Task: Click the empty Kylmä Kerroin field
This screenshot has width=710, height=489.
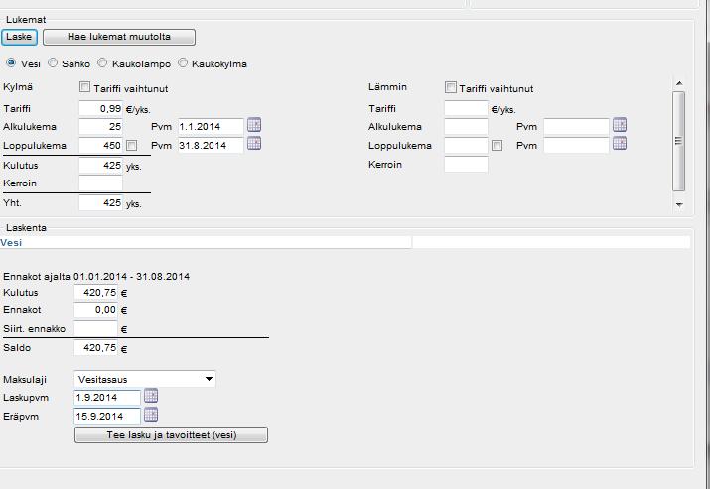Action: pos(100,183)
